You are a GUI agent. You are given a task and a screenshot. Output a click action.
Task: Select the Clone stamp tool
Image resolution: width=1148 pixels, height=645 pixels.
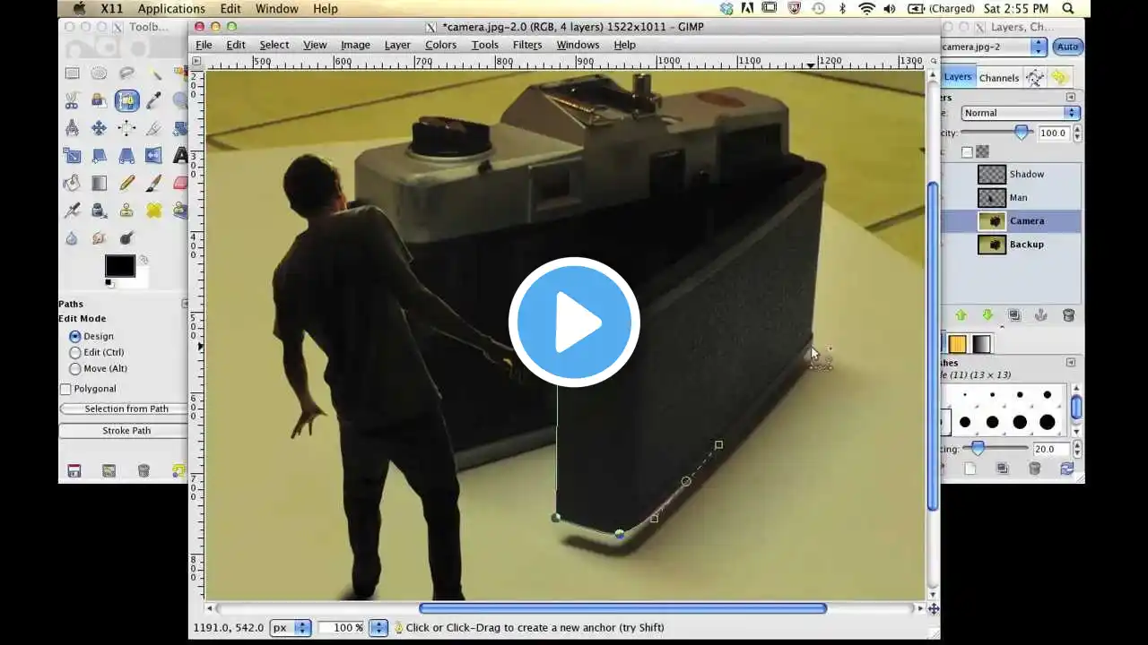(x=126, y=211)
